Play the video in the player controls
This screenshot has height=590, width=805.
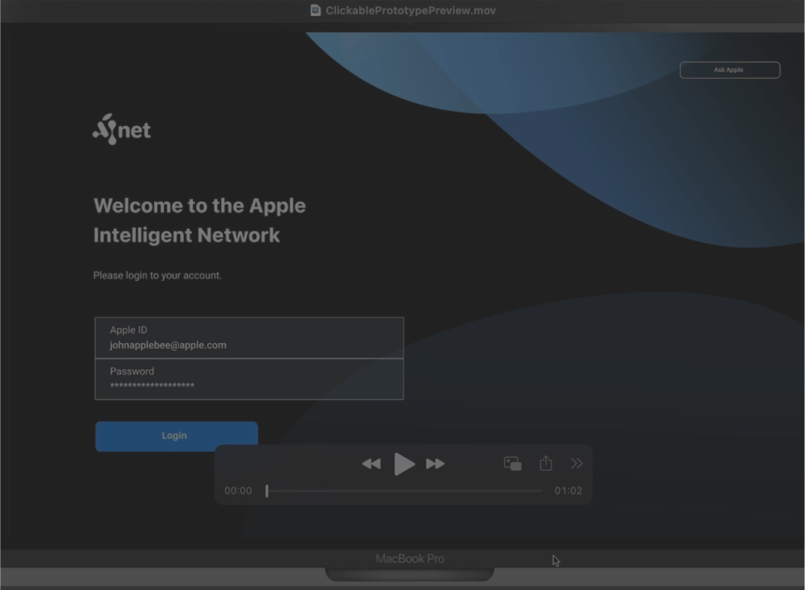[404, 464]
